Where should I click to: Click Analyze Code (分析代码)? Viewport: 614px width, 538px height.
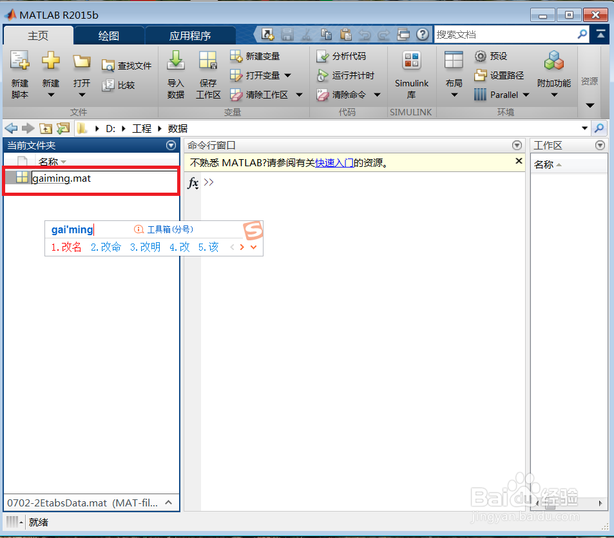coord(341,57)
